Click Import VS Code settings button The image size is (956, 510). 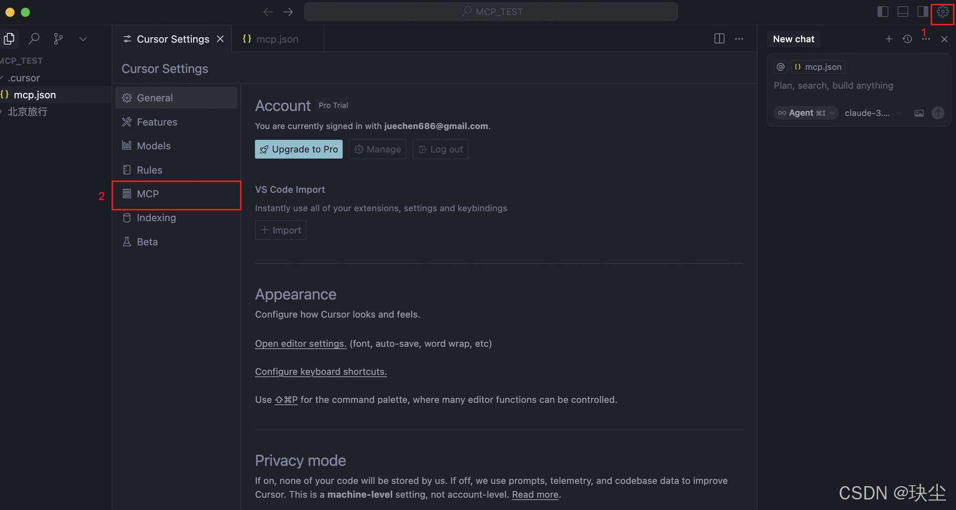(281, 230)
